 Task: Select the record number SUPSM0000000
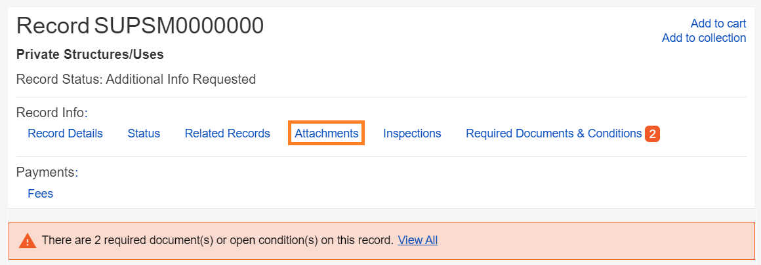tap(178, 26)
